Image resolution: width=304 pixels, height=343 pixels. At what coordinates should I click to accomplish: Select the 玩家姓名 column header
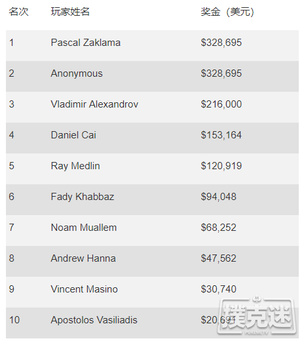coord(70,12)
